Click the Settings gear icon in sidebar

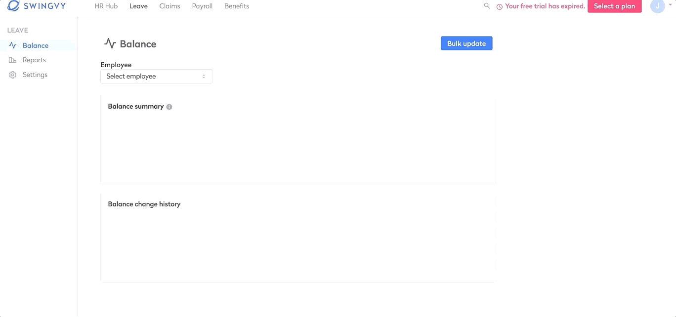point(13,75)
